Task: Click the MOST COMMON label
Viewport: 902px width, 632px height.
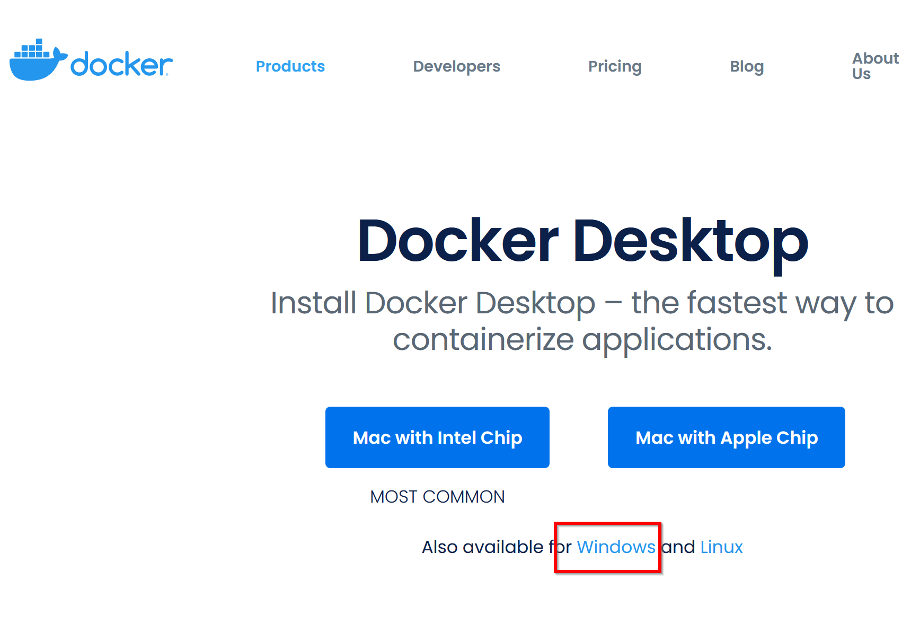Action: [x=437, y=497]
